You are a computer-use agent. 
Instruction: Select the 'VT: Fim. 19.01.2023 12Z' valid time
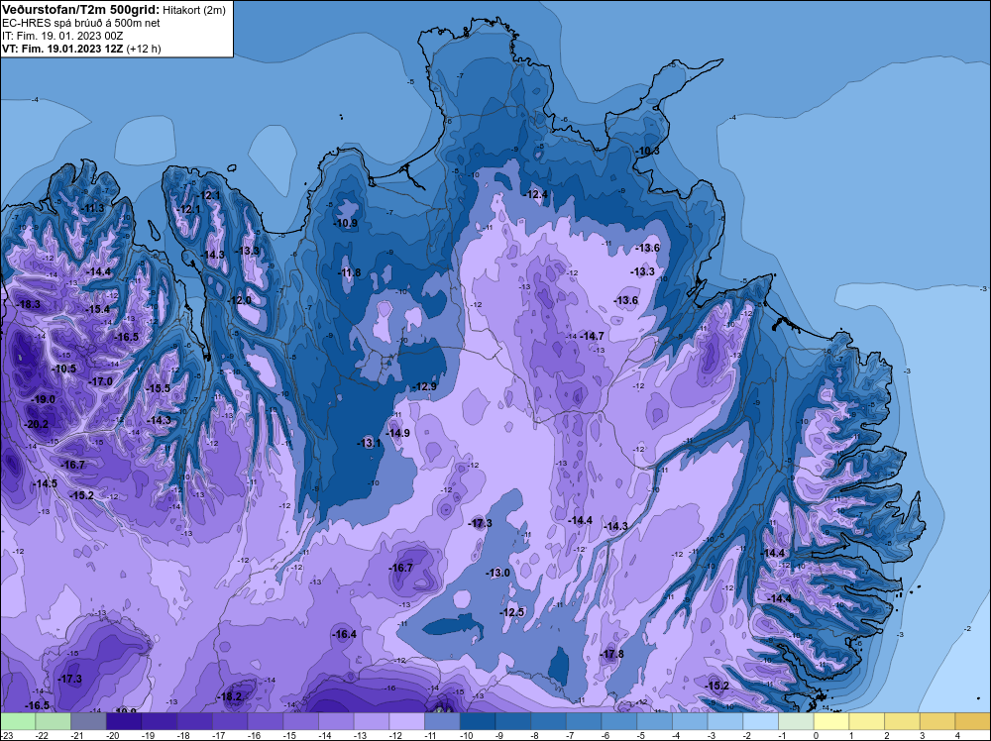(x=62, y=49)
